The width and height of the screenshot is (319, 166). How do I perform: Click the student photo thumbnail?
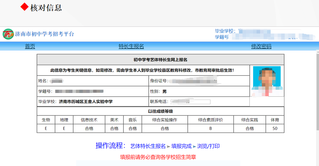click(x=267, y=82)
